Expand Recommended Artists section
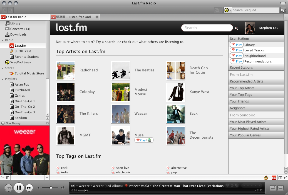 coord(256,81)
